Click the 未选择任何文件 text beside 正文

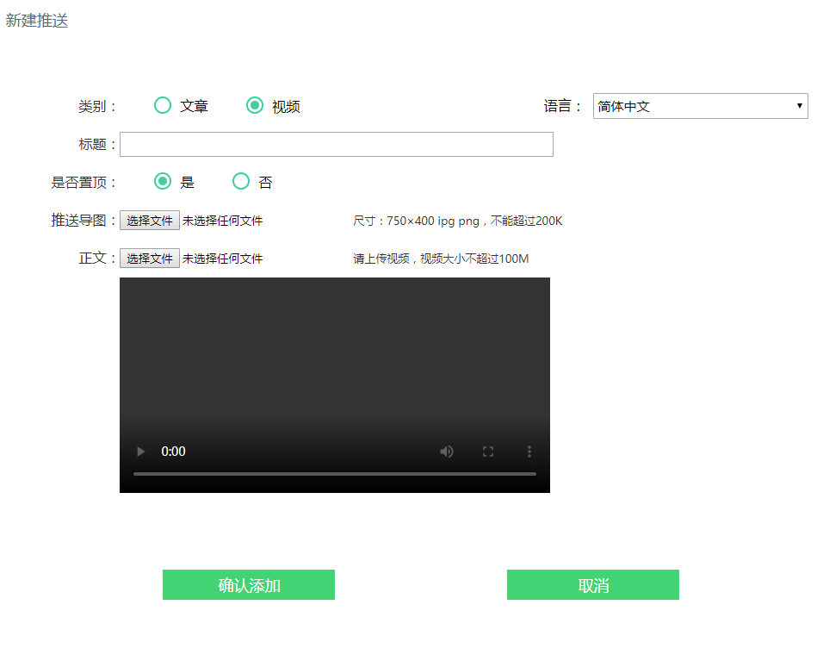[x=222, y=259]
